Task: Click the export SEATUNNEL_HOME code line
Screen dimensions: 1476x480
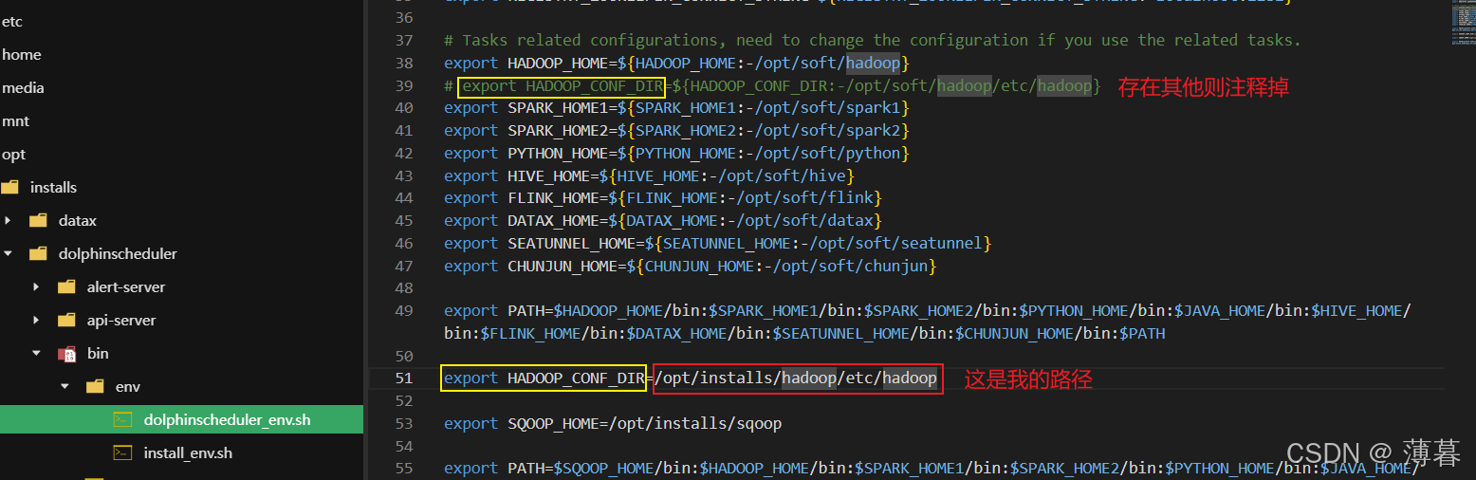Action: coord(718,243)
